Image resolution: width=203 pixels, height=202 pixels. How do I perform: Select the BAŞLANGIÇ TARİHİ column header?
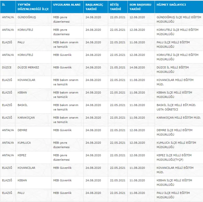[x=94, y=7]
